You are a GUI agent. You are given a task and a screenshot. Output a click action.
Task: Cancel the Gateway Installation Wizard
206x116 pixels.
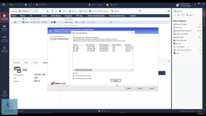click(x=152, y=88)
